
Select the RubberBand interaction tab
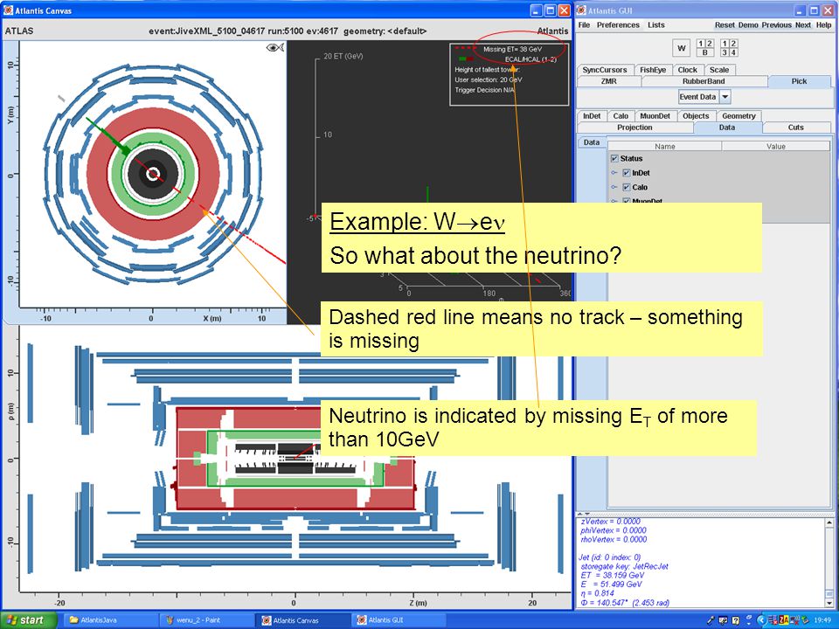click(704, 81)
